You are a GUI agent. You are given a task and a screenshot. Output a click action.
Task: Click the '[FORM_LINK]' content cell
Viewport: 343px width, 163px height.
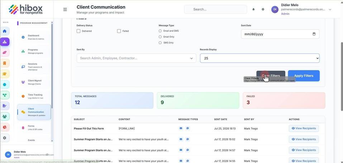coord(127,129)
